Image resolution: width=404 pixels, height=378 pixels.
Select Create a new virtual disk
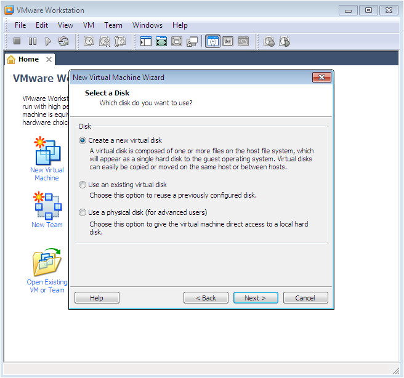tap(120, 140)
